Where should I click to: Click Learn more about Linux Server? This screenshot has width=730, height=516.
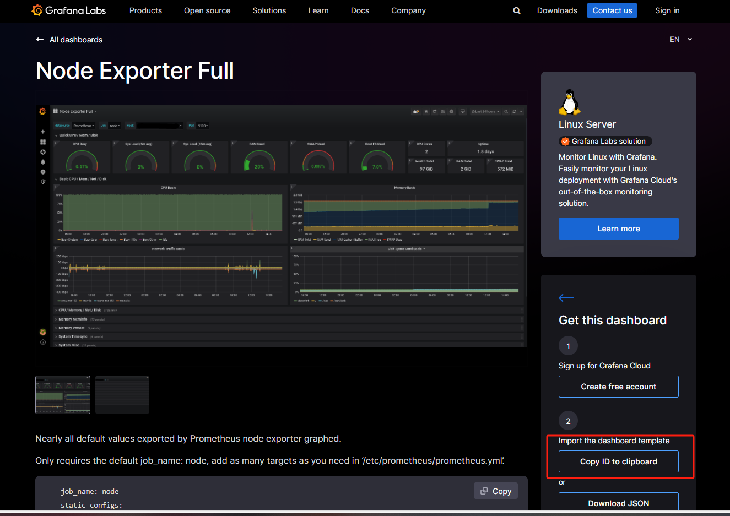[619, 229]
